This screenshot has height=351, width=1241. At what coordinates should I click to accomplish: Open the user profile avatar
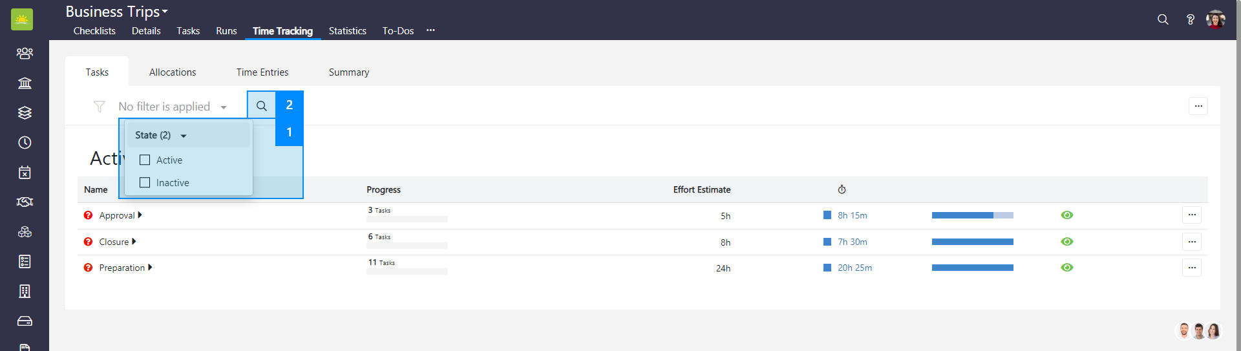coord(1215,19)
